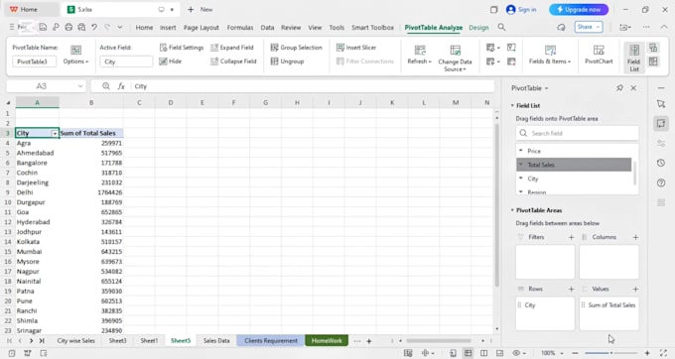This screenshot has width=675, height=359.
Task: Close the PivotTable side panel
Action: (x=633, y=87)
